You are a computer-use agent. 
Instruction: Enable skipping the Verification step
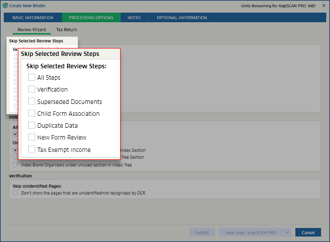(32, 89)
